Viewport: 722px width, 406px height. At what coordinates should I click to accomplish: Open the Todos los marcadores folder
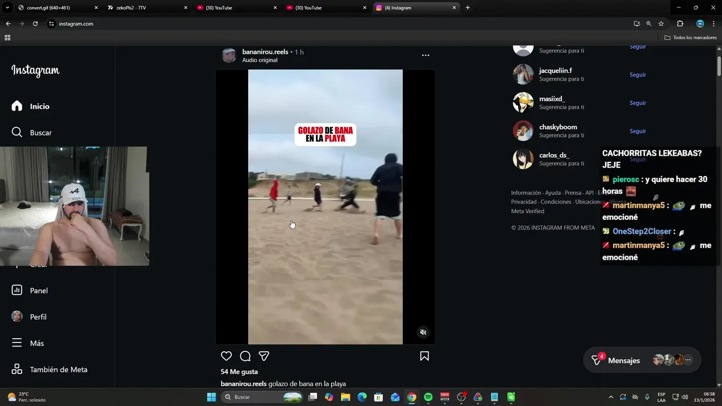(x=690, y=38)
